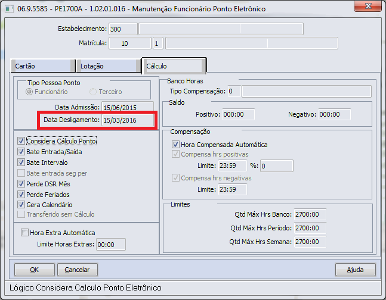Click Limite field under Compensa hrs positivas
Image resolution: width=386 pixels, height=300 pixels.
pyautogui.click(x=233, y=165)
